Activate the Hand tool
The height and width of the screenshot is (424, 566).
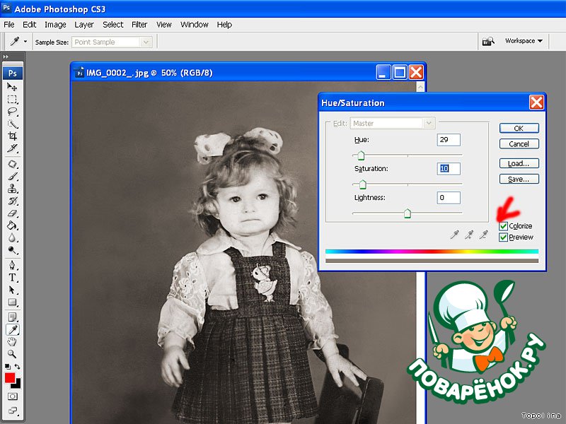pos(12,342)
